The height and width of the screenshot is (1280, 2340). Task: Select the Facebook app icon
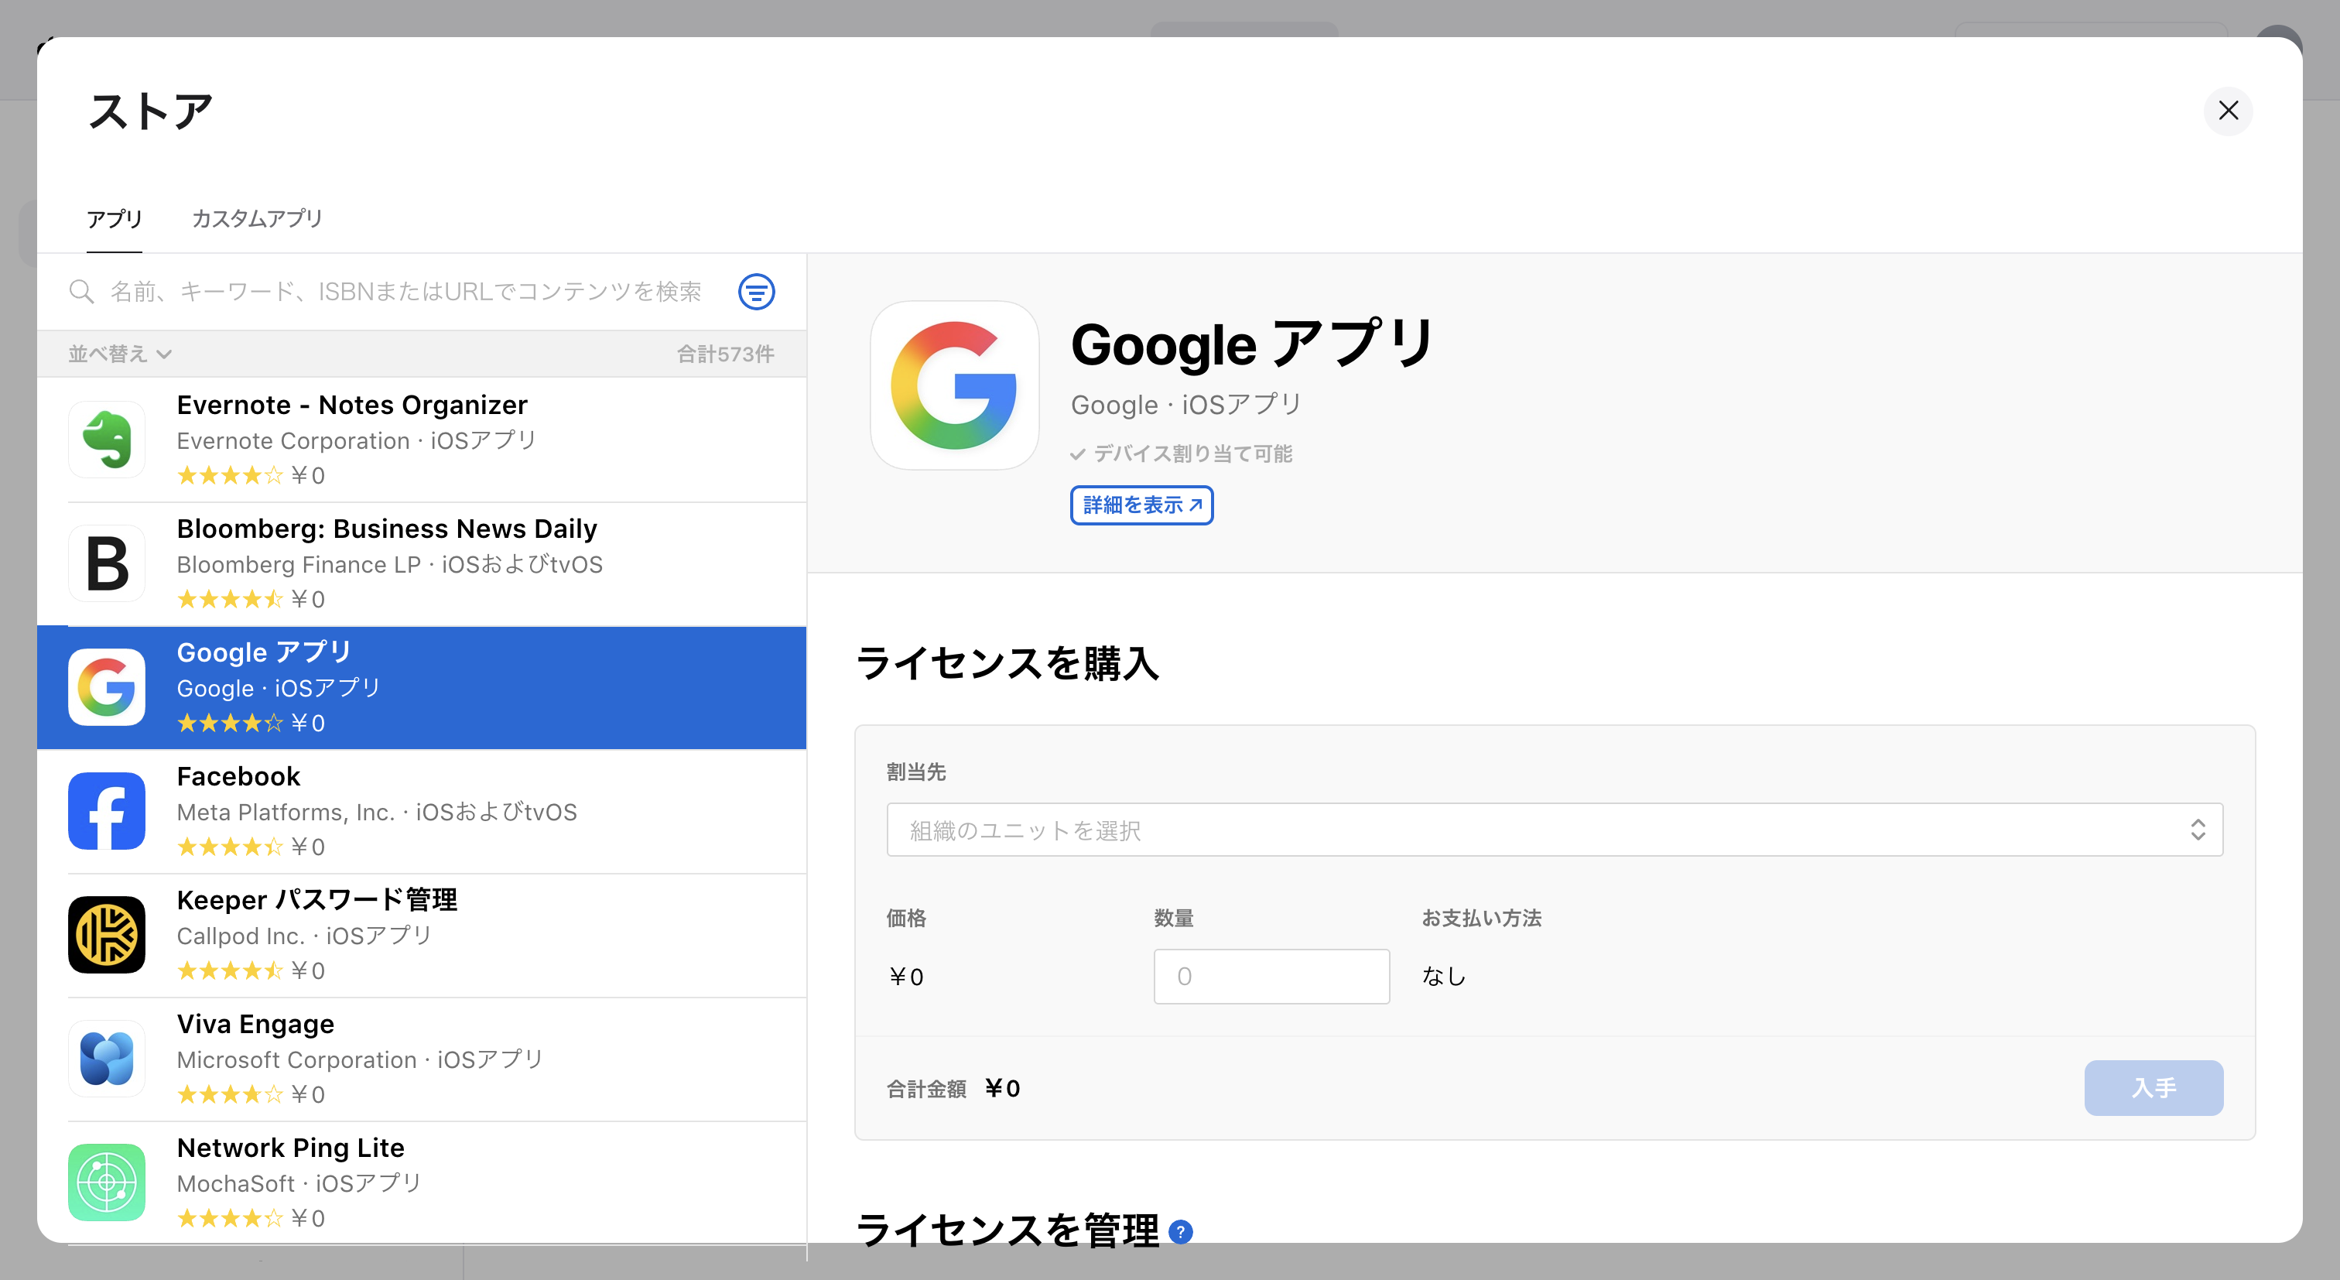click(x=106, y=811)
